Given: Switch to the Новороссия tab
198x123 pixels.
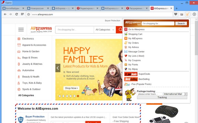Looking at the screenshot, I should pyautogui.click(x=38, y=8).
